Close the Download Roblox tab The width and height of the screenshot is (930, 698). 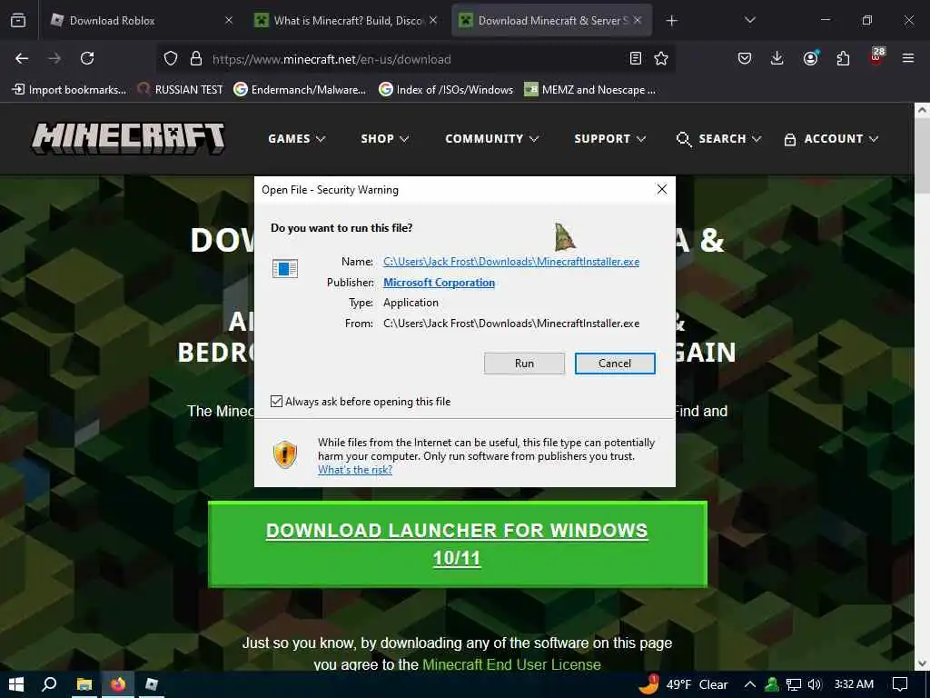229,20
